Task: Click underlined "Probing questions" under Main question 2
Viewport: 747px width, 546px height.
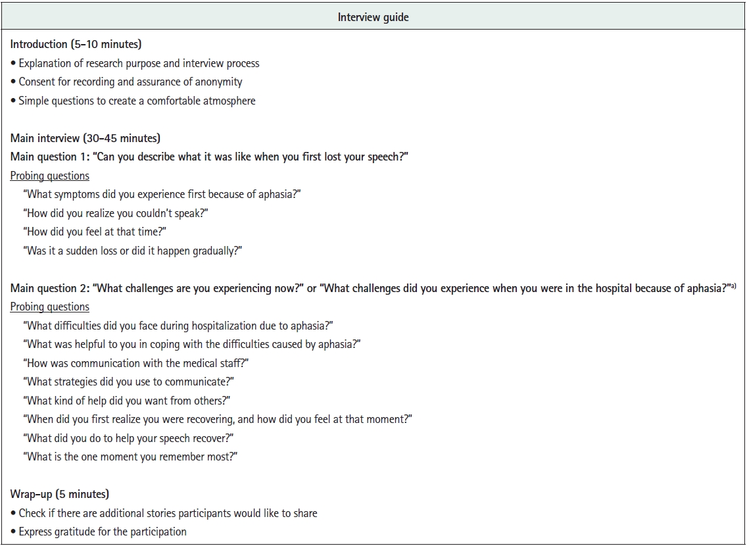Action: click(x=50, y=307)
